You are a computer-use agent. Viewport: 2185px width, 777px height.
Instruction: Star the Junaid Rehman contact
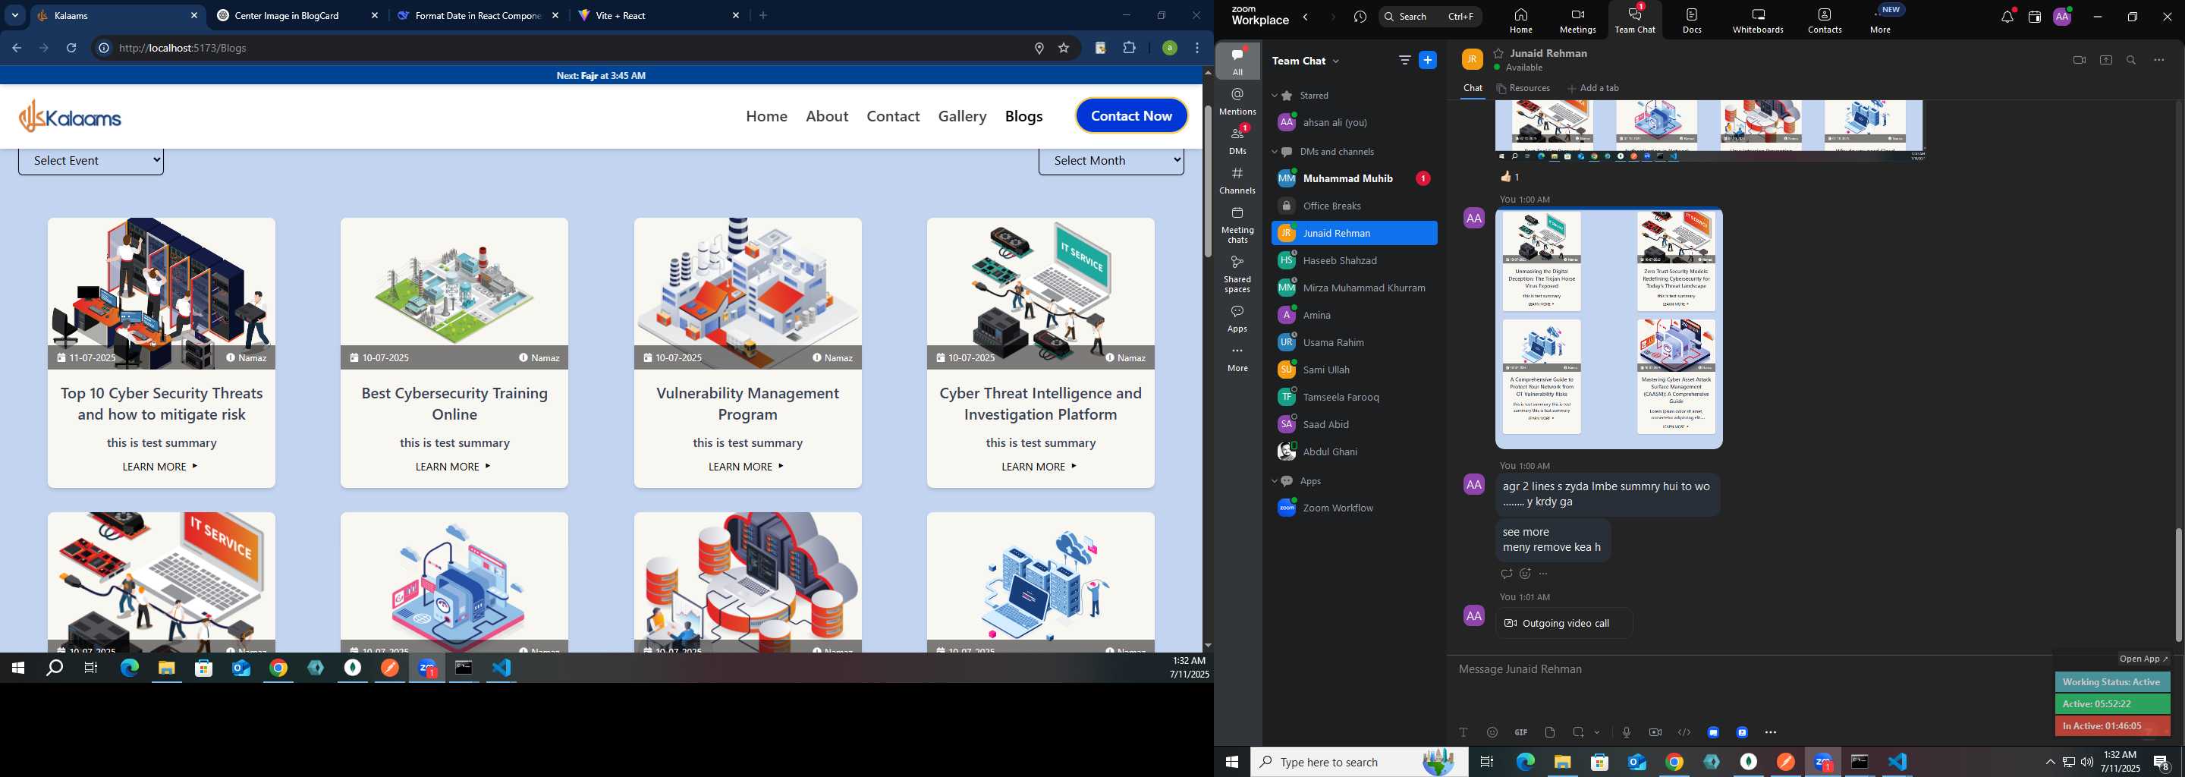(x=1499, y=52)
